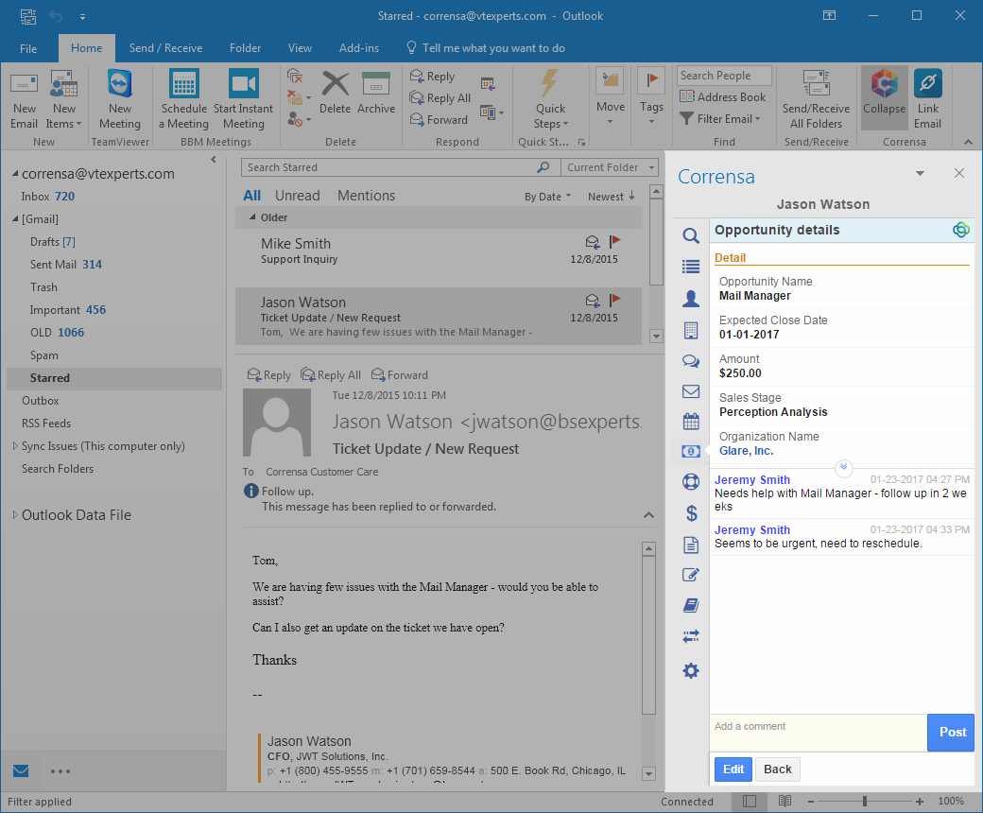Open the Glare, Inc. organization link

click(x=746, y=451)
